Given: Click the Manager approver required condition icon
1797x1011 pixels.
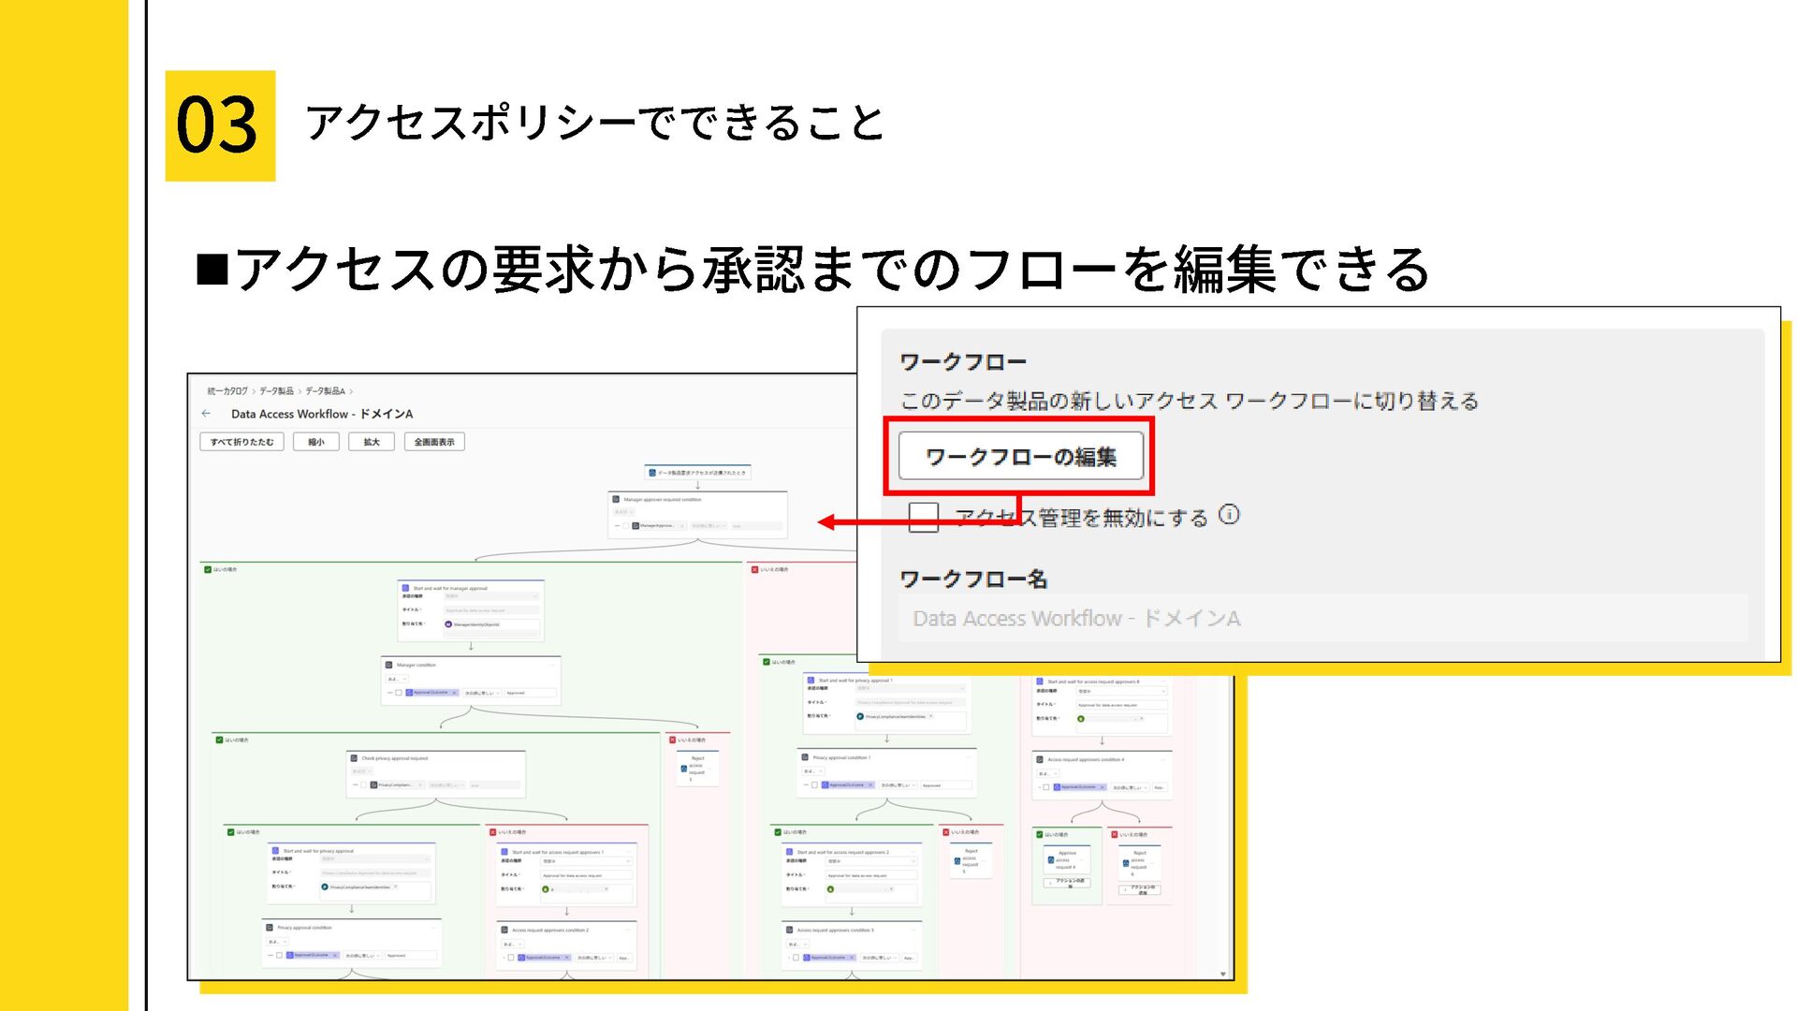Looking at the screenshot, I should 616,500.
